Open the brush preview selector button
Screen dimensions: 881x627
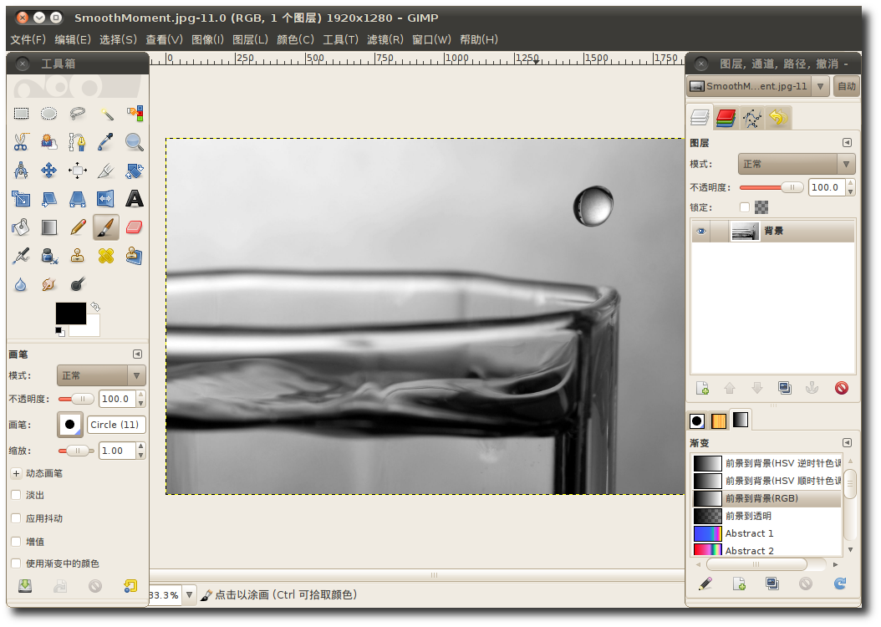click(x=70, y=424)
